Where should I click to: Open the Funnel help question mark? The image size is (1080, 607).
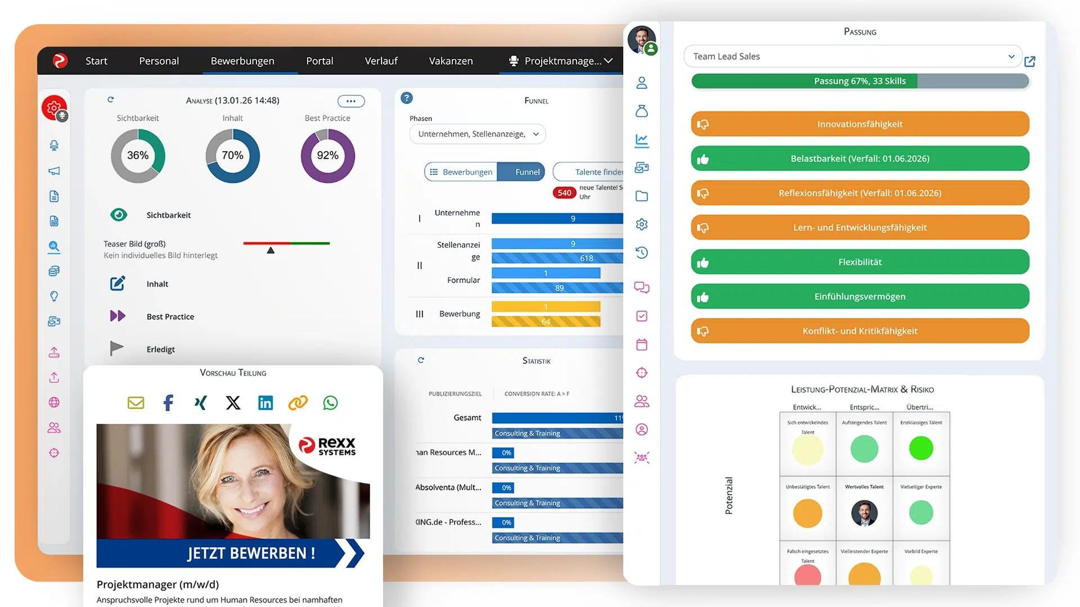[x=407, y=98]
